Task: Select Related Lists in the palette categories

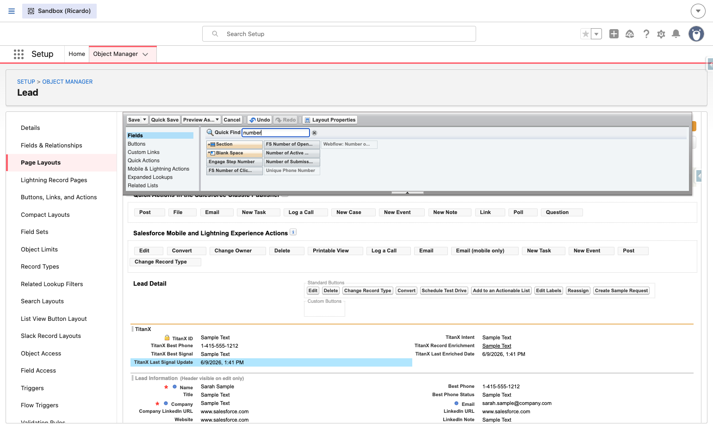Action: pos(143,185)
